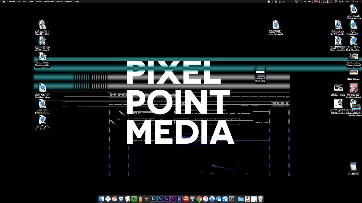Open Adobe After Effects in dock
Viewport: 362px width, 203px height.
tap(167, 199)
